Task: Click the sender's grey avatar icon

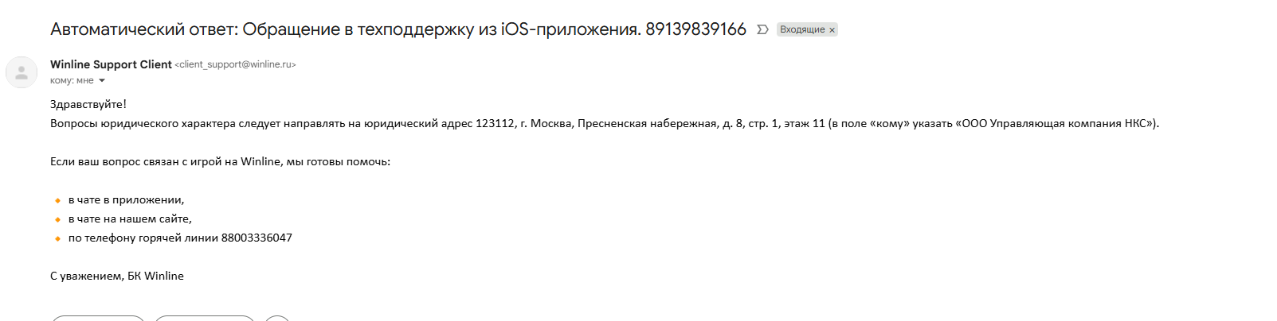Action: (x=22, y=72)
